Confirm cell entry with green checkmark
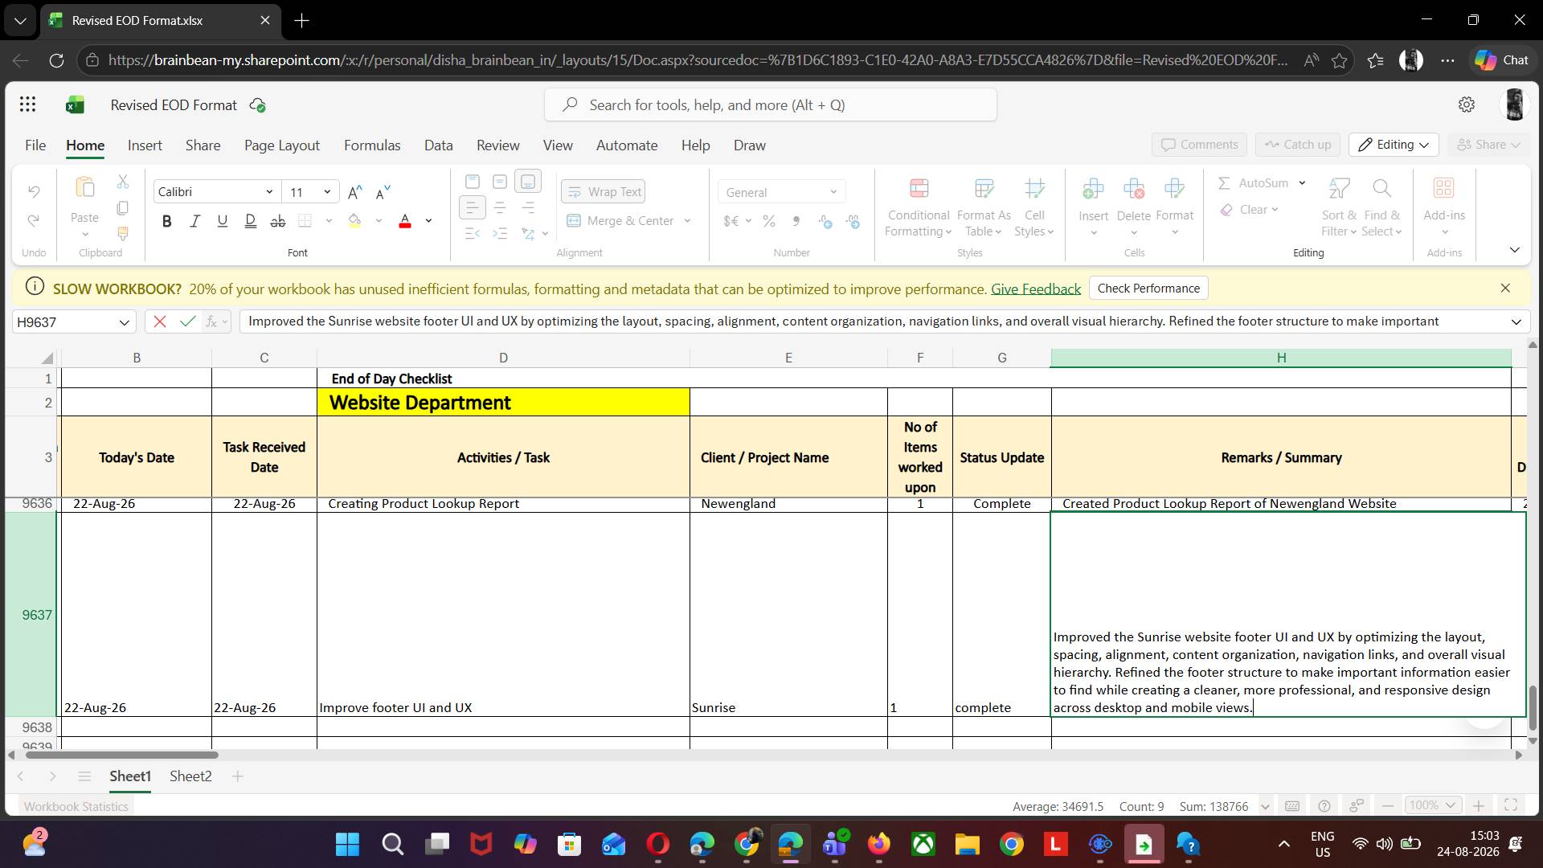This screenshot has width=1543, height=868. click(x=187, y=321)
